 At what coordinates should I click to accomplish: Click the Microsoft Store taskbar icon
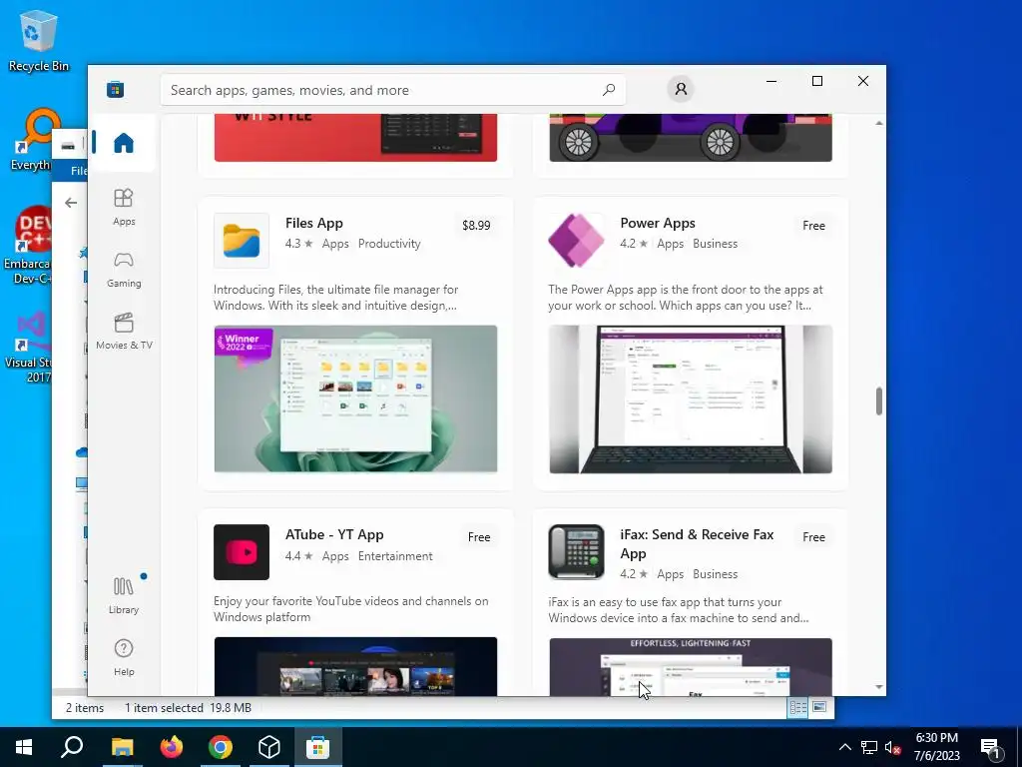(x=318, y=747)
